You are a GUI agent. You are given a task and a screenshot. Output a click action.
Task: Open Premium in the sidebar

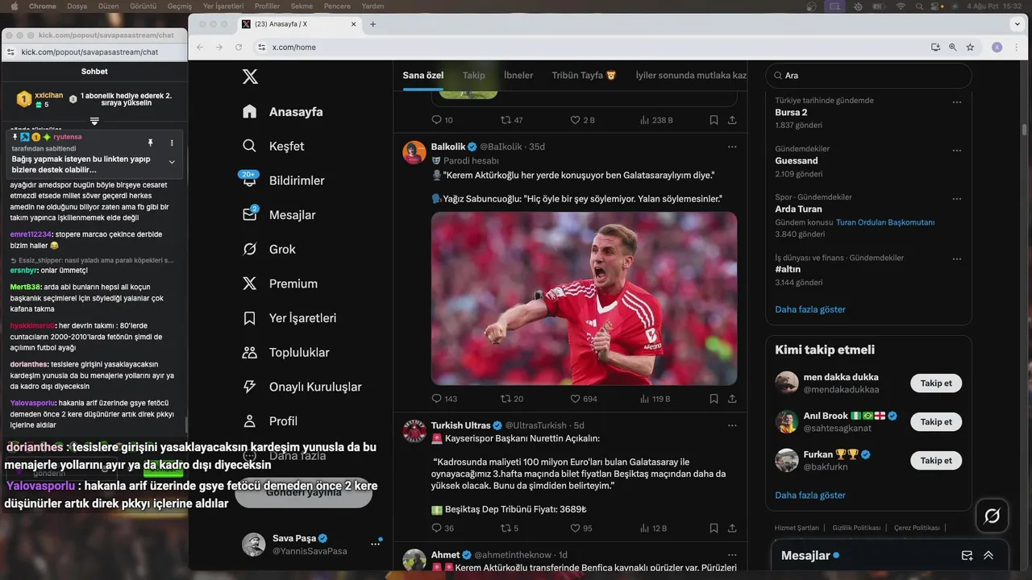point(280,284)
